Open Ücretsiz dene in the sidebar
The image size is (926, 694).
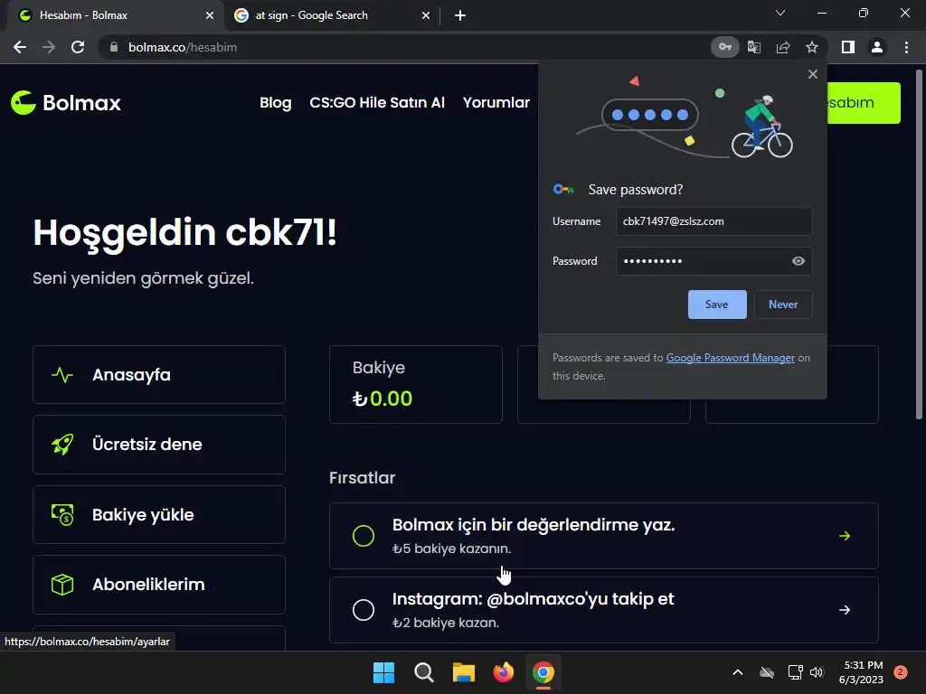point(159,445)
